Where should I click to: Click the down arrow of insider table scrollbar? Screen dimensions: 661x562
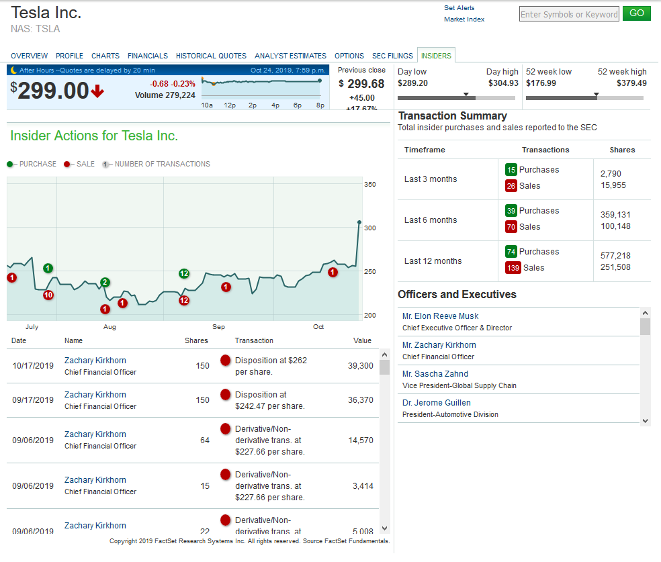[384, 528]
